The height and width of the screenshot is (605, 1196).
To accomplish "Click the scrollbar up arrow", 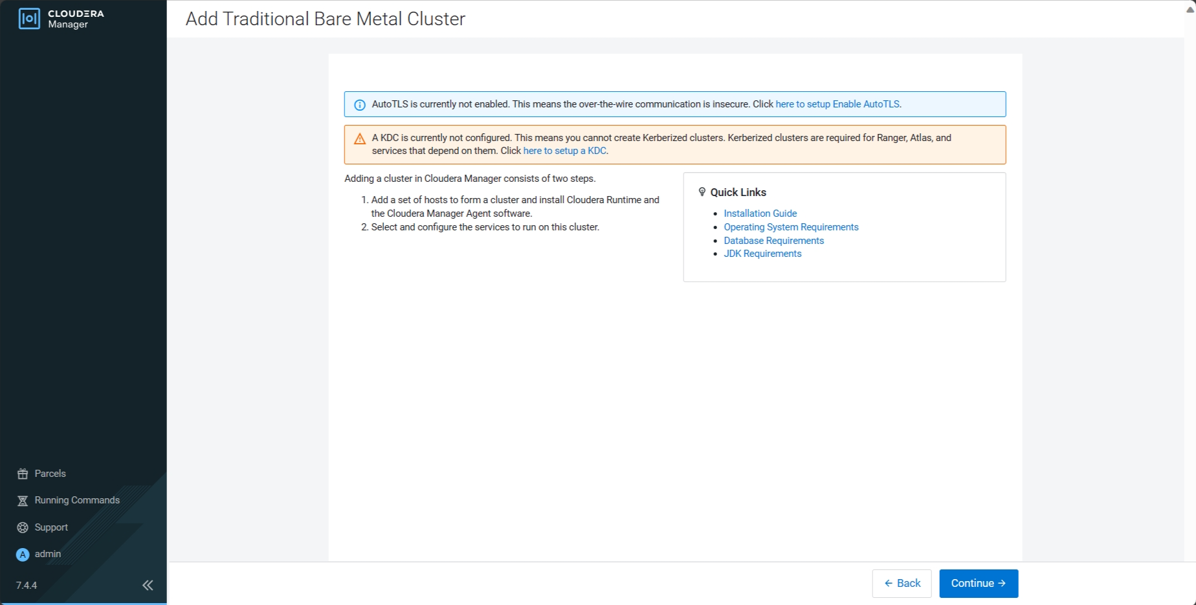I will click(x=1190, y=9).
